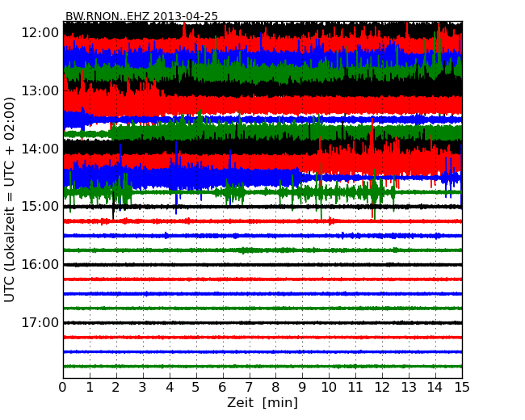Click the 16:00 time label
Screen dimensions: 525x420
(40, 265)
